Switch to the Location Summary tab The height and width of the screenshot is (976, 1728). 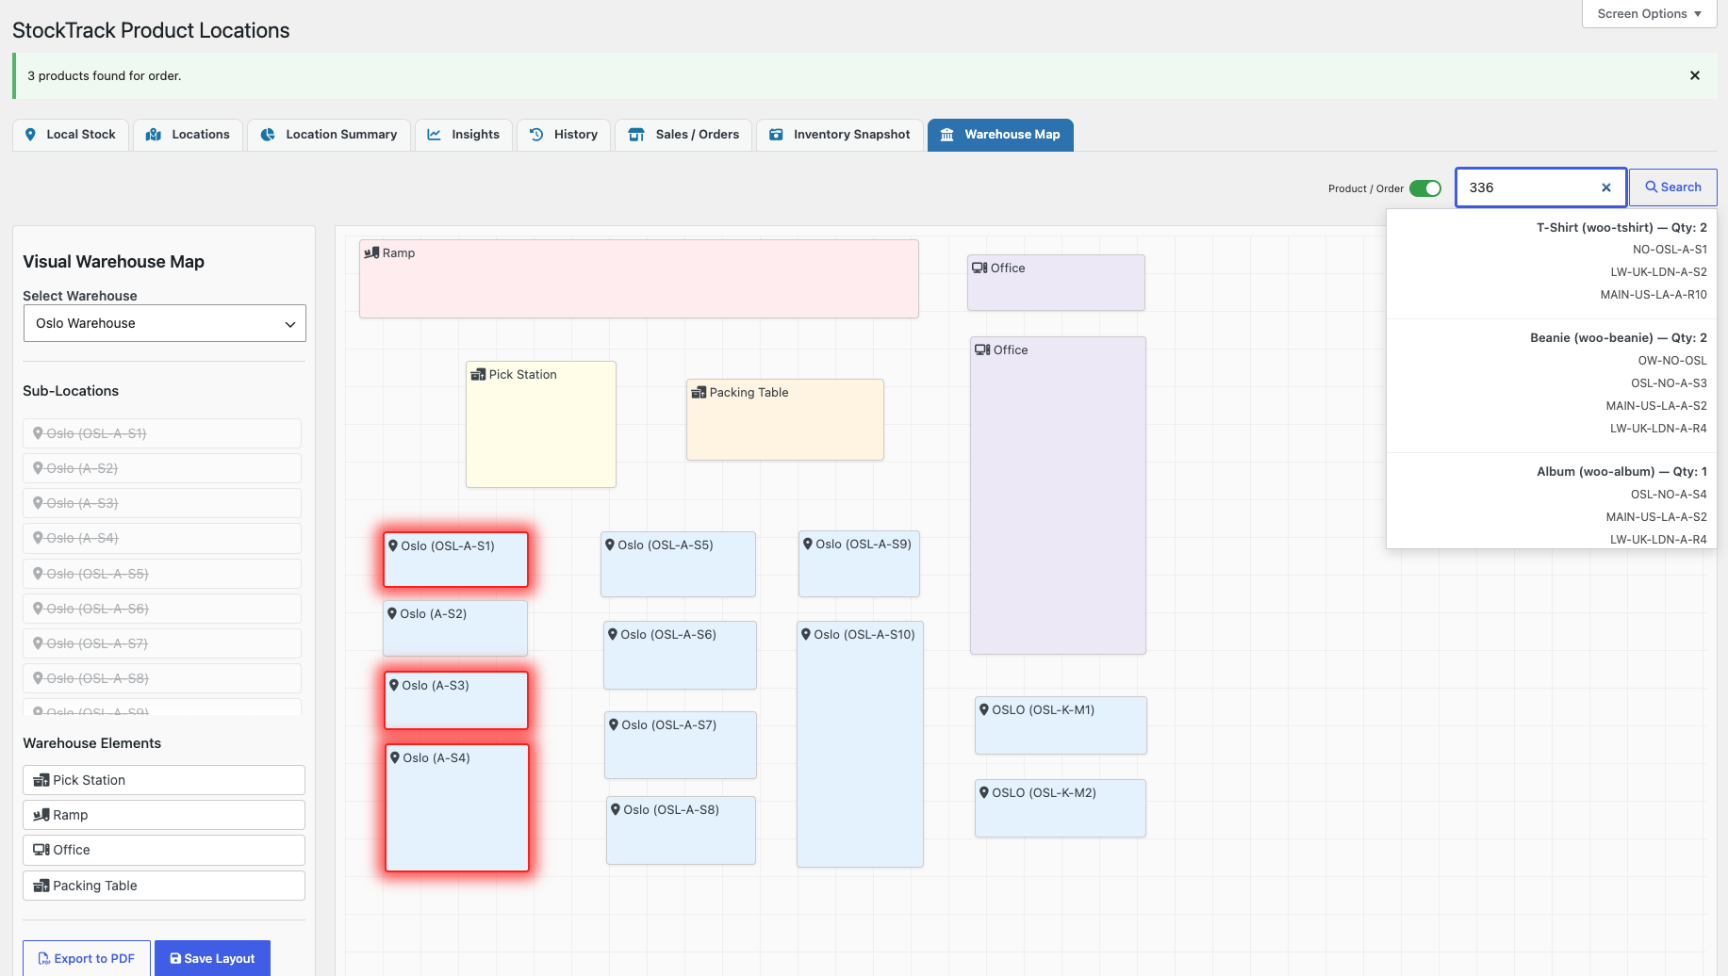[x=329, y=135]
